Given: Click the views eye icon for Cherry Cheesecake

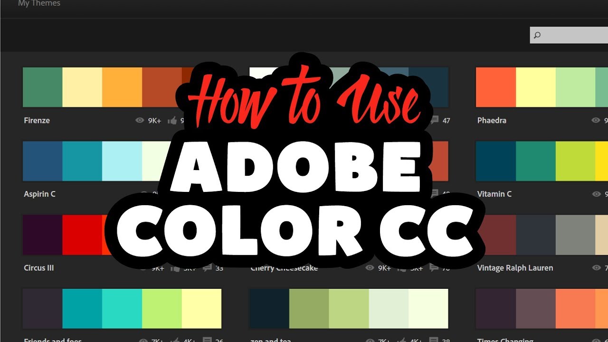Looking at the screenshot, I should pos(370,268).
